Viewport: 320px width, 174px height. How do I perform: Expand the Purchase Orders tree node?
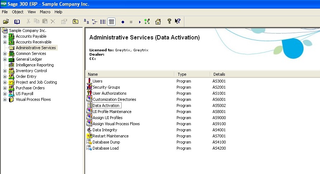click(5, 88)
